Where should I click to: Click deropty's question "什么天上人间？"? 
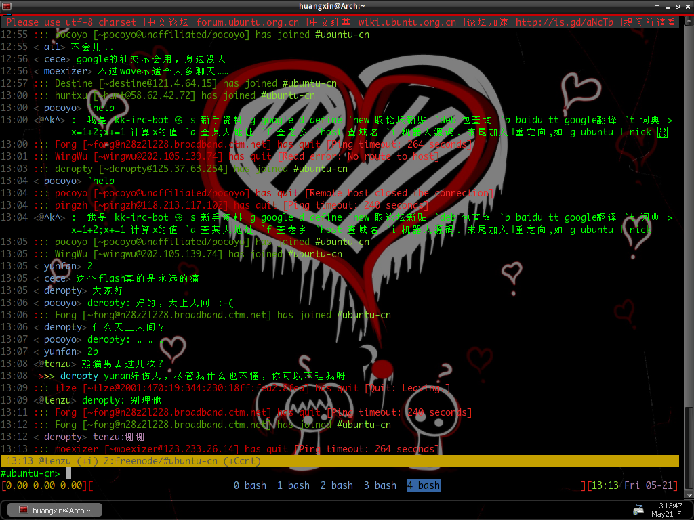128,327
